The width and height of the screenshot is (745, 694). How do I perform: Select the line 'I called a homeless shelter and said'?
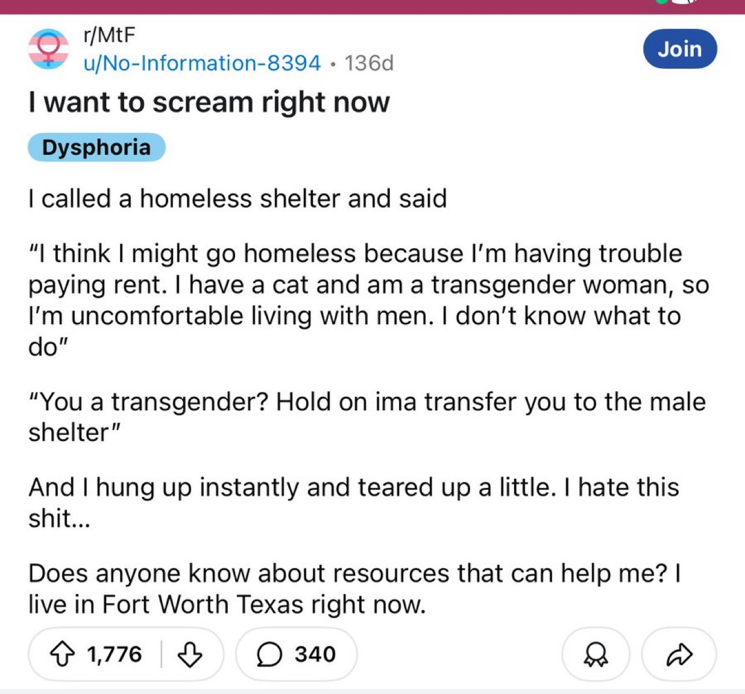(237, 198)
